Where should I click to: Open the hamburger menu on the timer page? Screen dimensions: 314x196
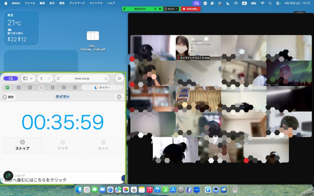coord(118,96)
